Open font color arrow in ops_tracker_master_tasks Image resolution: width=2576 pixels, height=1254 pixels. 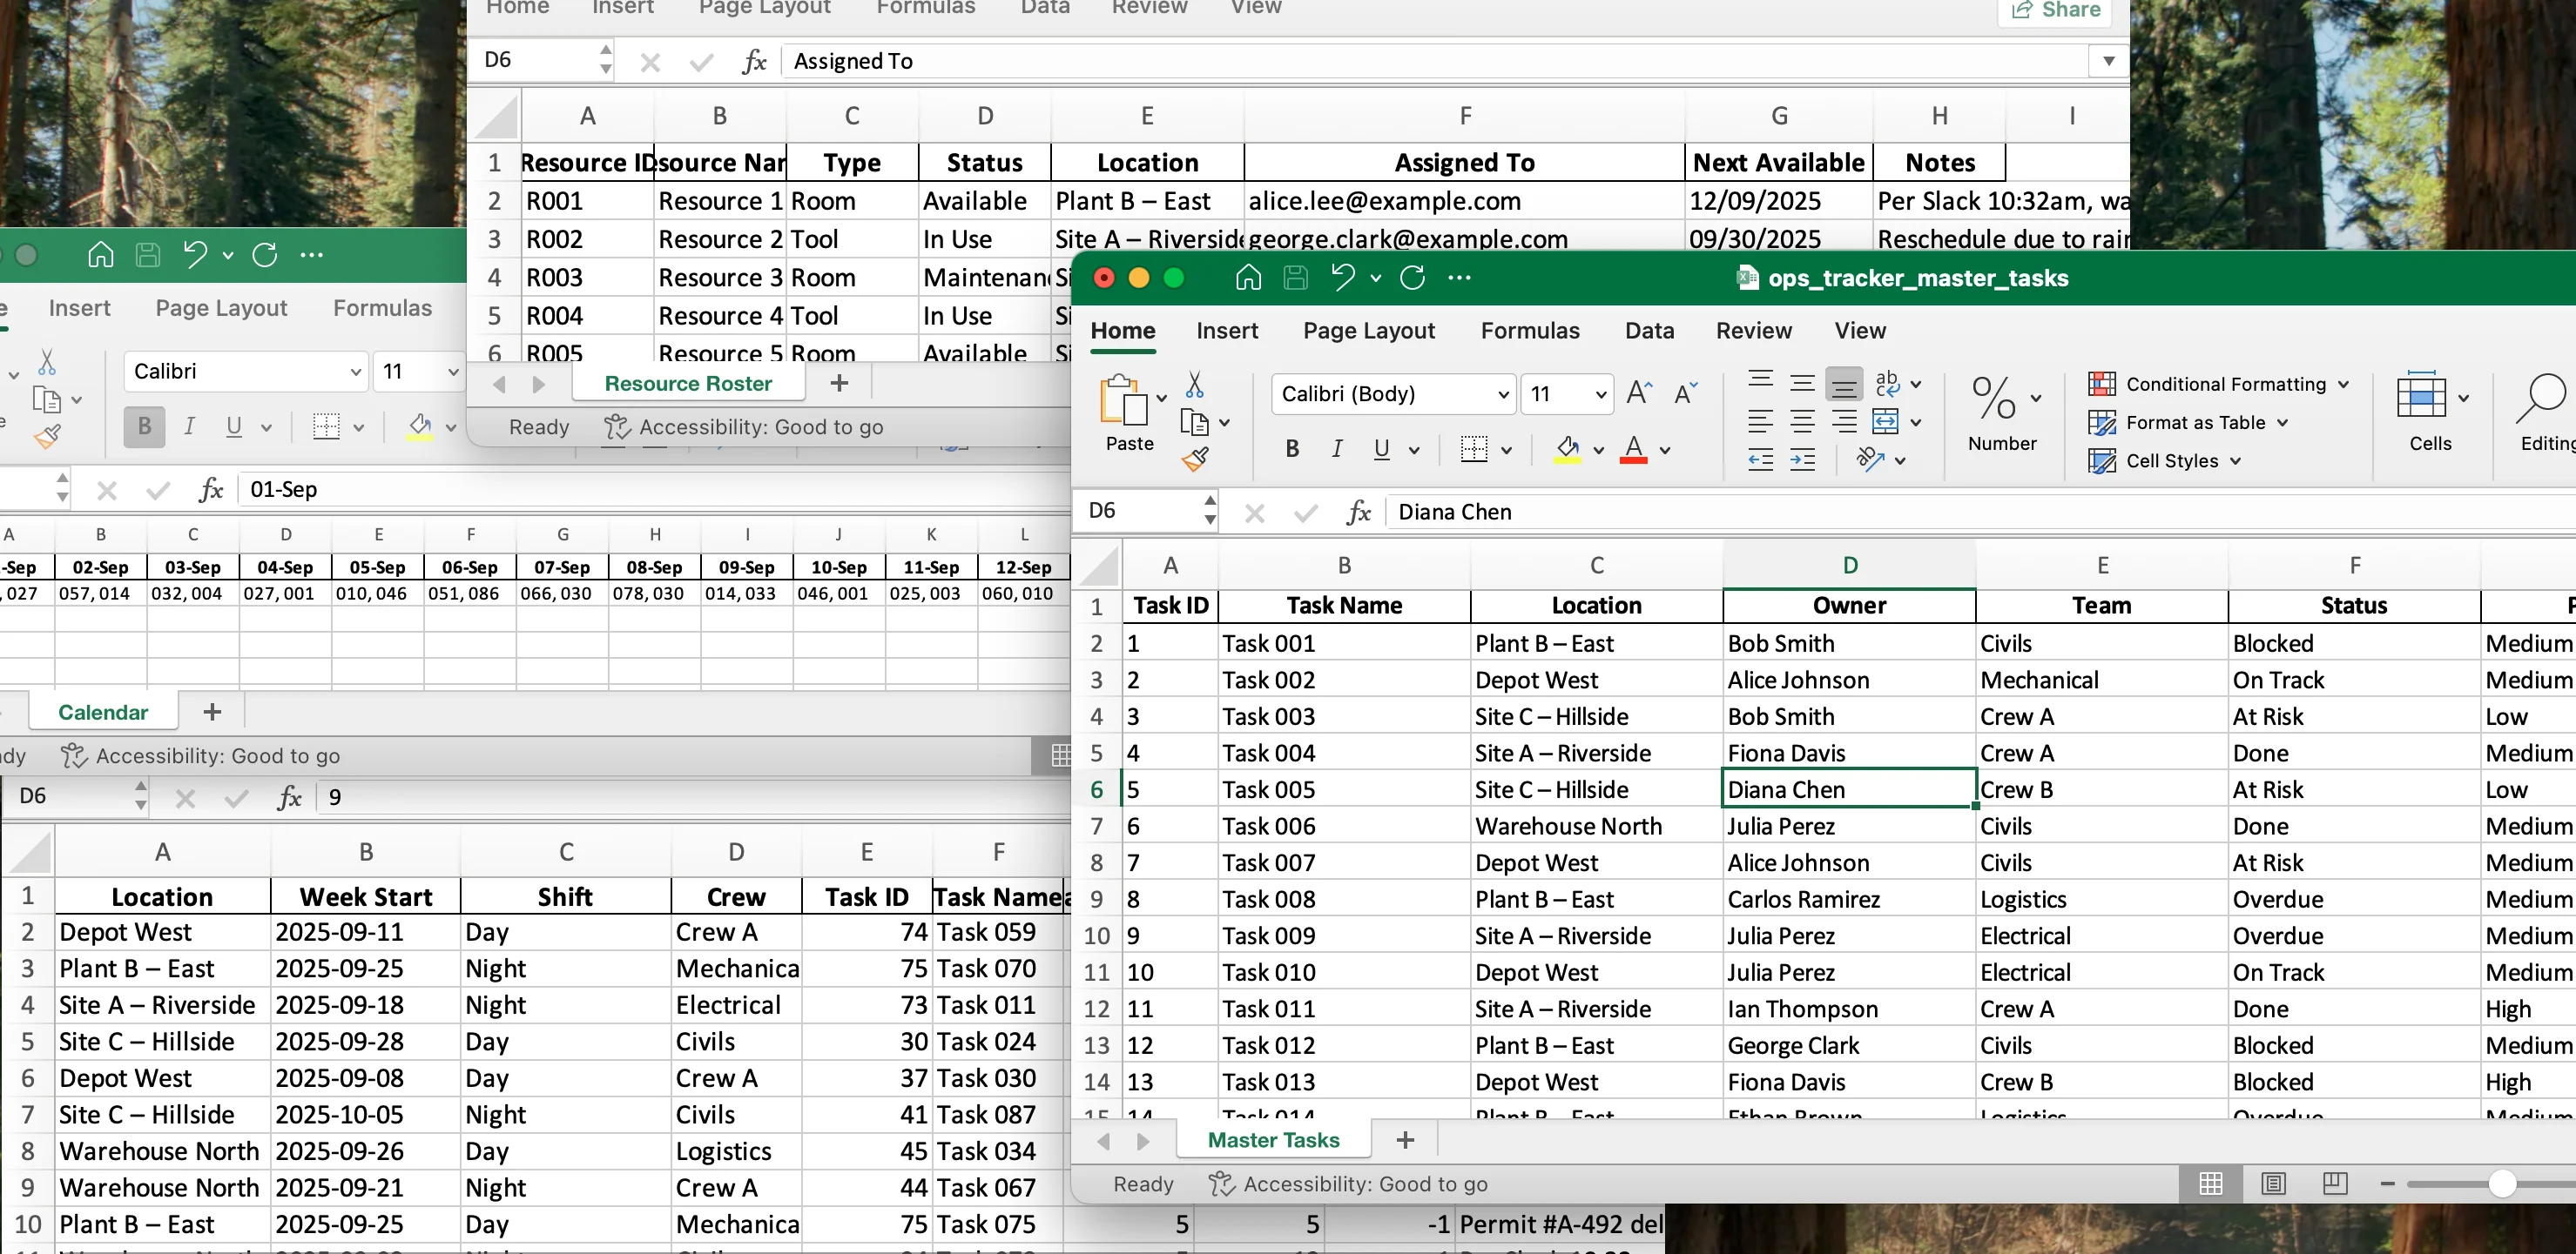point(1665,451)
